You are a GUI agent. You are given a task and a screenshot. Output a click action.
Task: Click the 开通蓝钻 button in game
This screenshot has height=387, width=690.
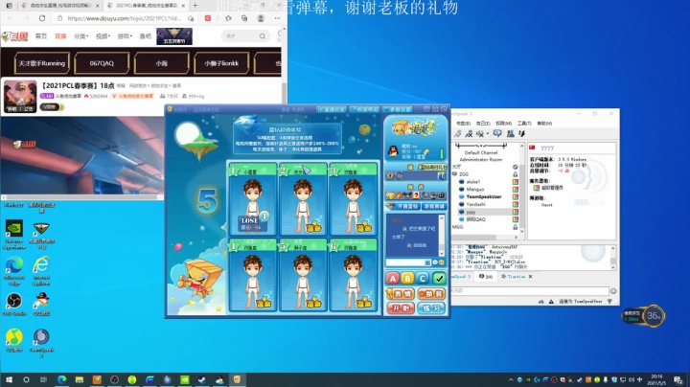click(x=403, y=206)
